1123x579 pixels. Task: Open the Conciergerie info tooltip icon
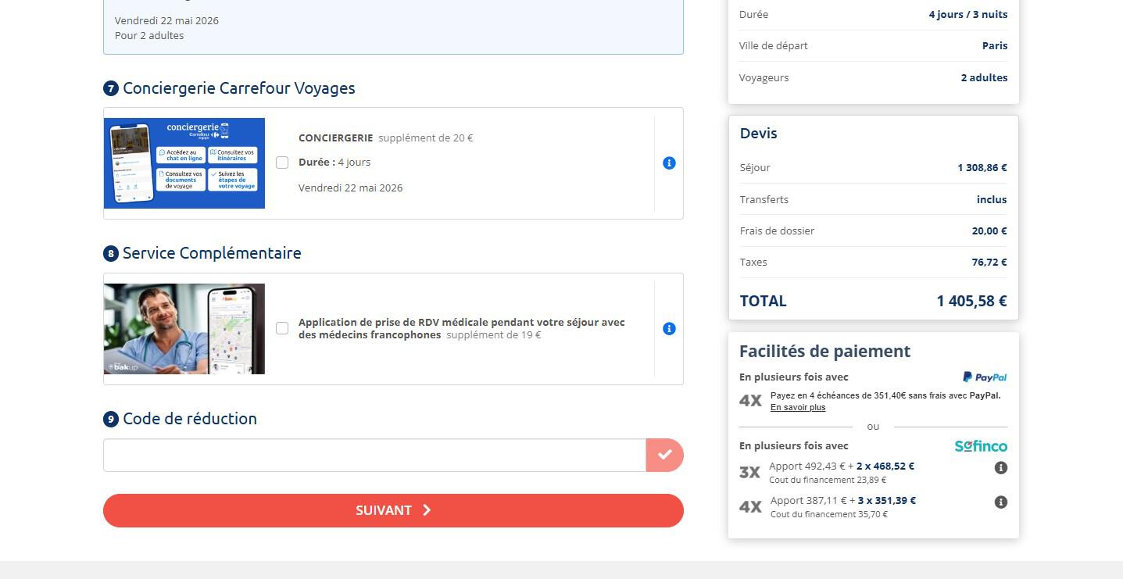(668, 163)
